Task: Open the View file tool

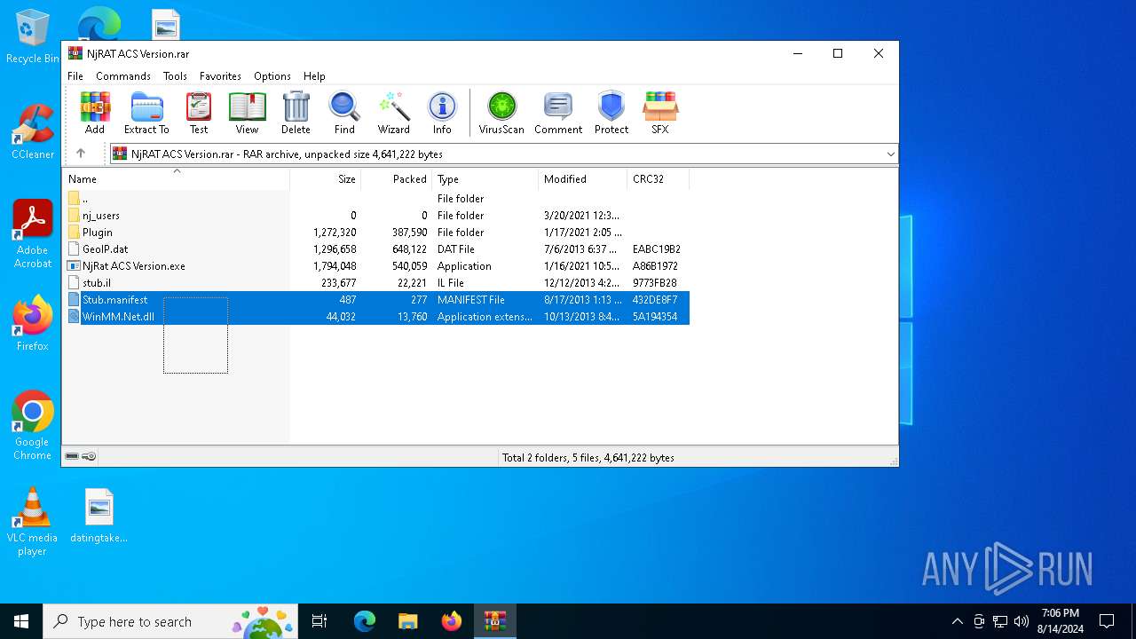Action: tap(247, 113)
